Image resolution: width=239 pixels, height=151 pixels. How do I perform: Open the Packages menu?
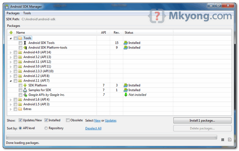click(x=13, y=13)
